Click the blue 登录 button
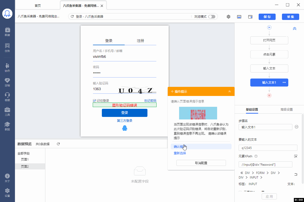Viewport: 304px width, 202px height. (x=125, y=113)
